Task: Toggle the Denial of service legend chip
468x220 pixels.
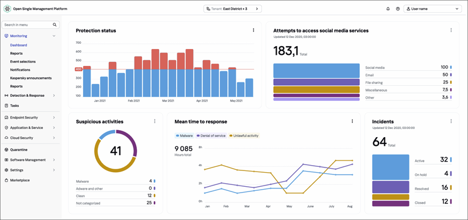Action: (x=211, y=136)
